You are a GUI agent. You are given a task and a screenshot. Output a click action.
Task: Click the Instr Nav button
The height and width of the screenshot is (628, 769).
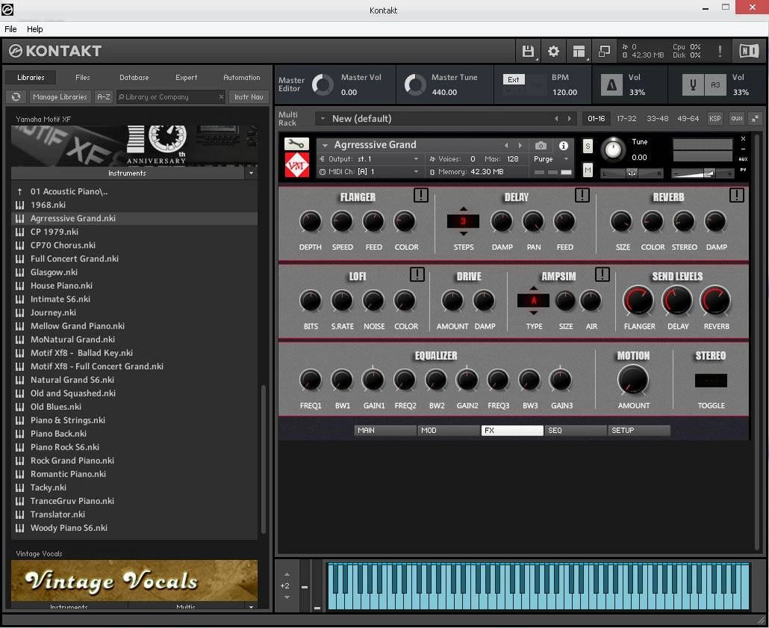click(249, 96)
